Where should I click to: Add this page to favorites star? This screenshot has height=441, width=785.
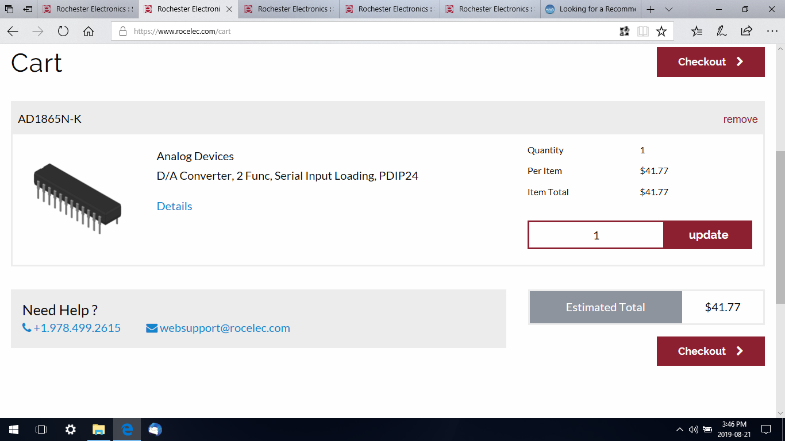click(x=661, y=32)
